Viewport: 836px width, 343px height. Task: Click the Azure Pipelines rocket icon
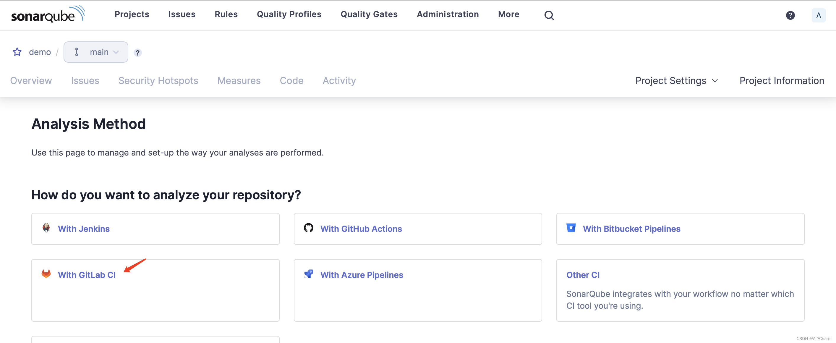tap(308, 274)
